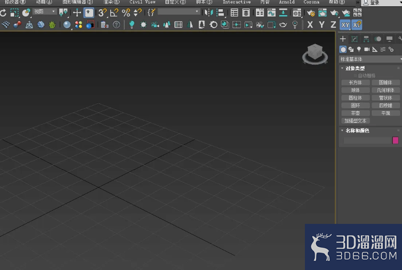Screen dimensions: 402x270
Task: Open the Create tab plus icon
Action: 343,39
